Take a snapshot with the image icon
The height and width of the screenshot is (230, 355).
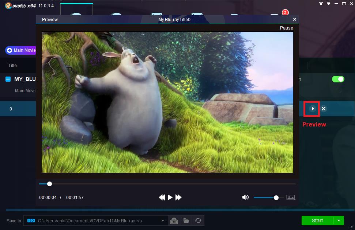coord(291,197)
